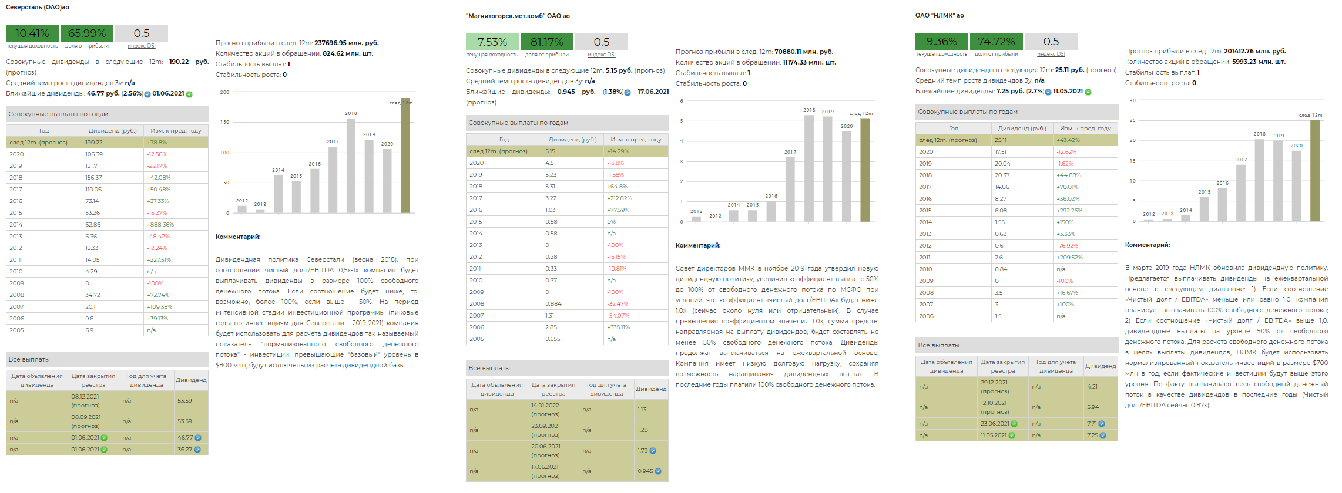Click the 2018 bar in Северсталь dividend chart

tap(351, 166)
